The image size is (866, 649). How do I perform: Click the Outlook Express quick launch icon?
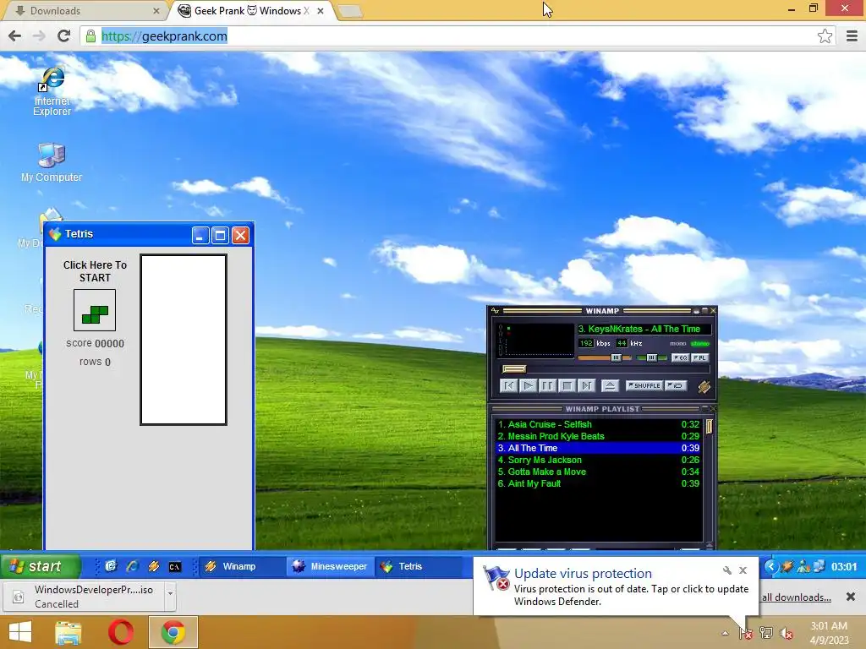pos(111,566)
